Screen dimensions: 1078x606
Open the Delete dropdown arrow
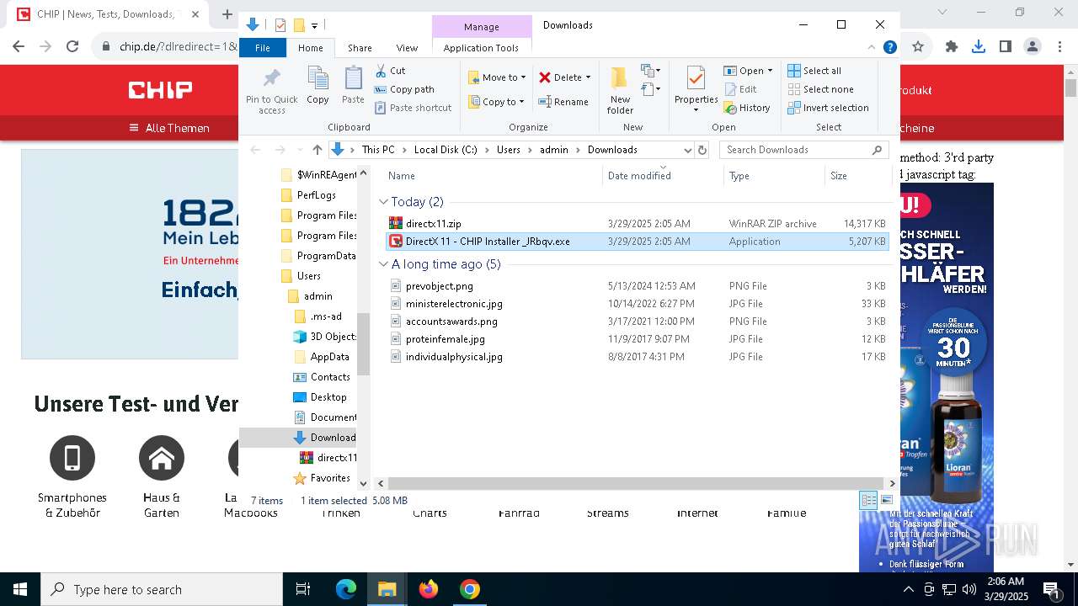pyautogui.click(x=588, y=77)
